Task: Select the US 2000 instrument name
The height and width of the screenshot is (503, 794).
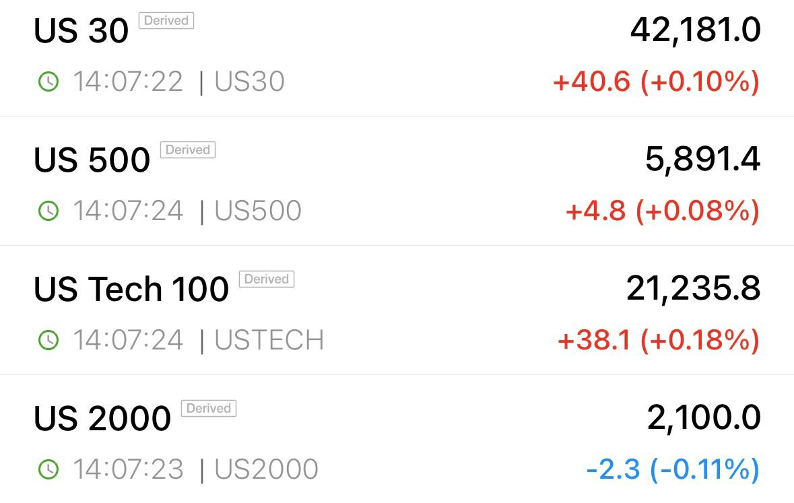Action: pyautogui.click(x=102, y=418)
